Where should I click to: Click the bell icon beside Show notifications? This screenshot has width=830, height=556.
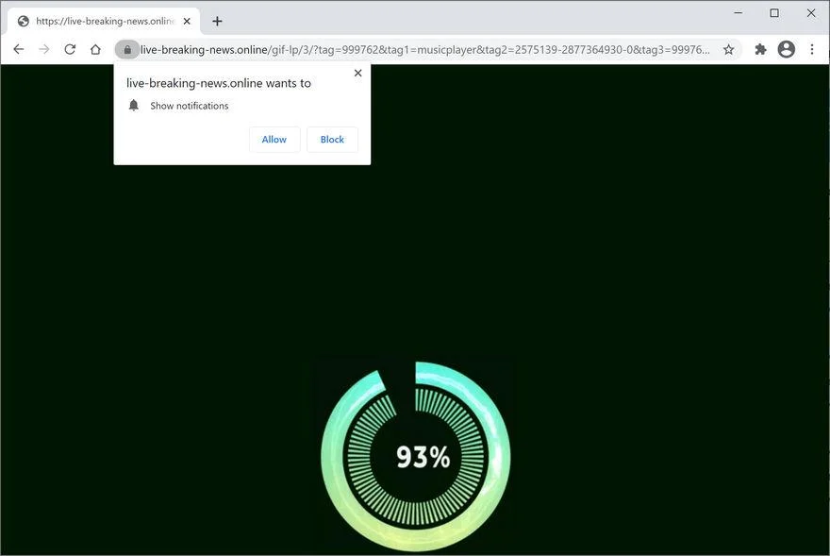pos(134,105)
